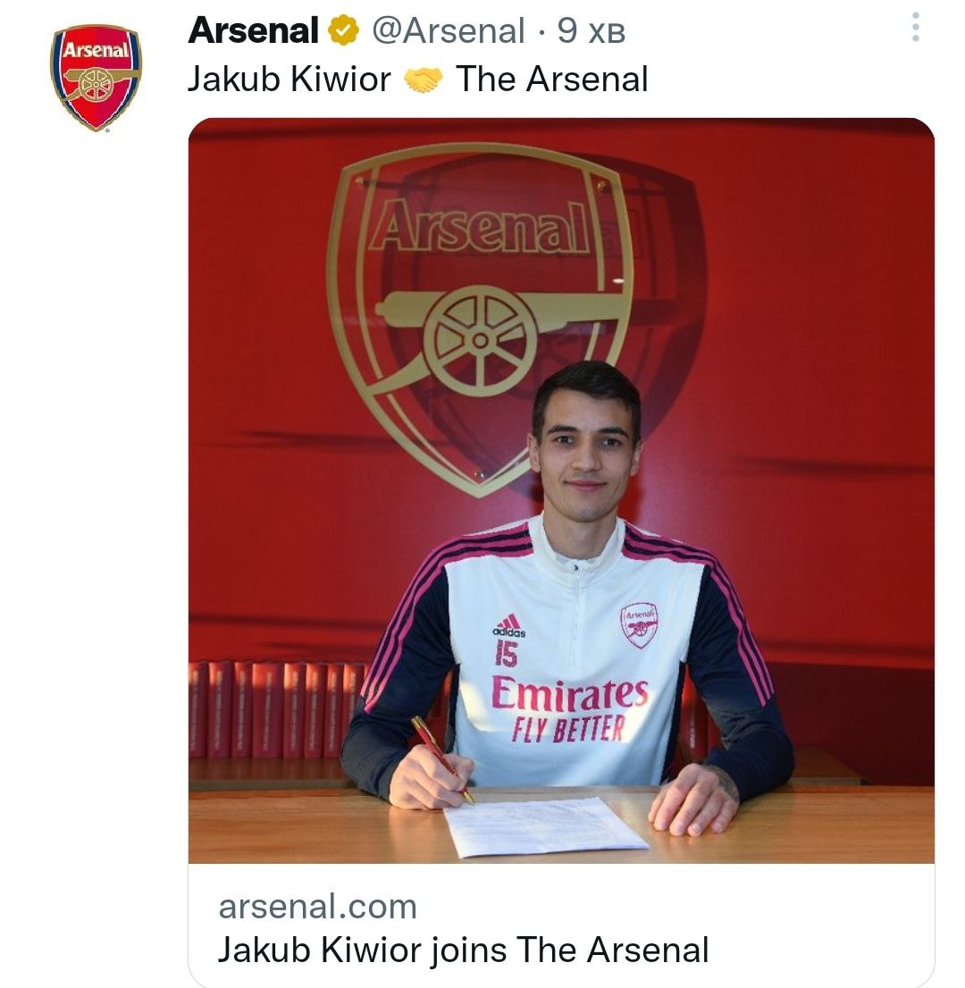
Task: Click the adidas logo on the training top
Action: [509, 625]
